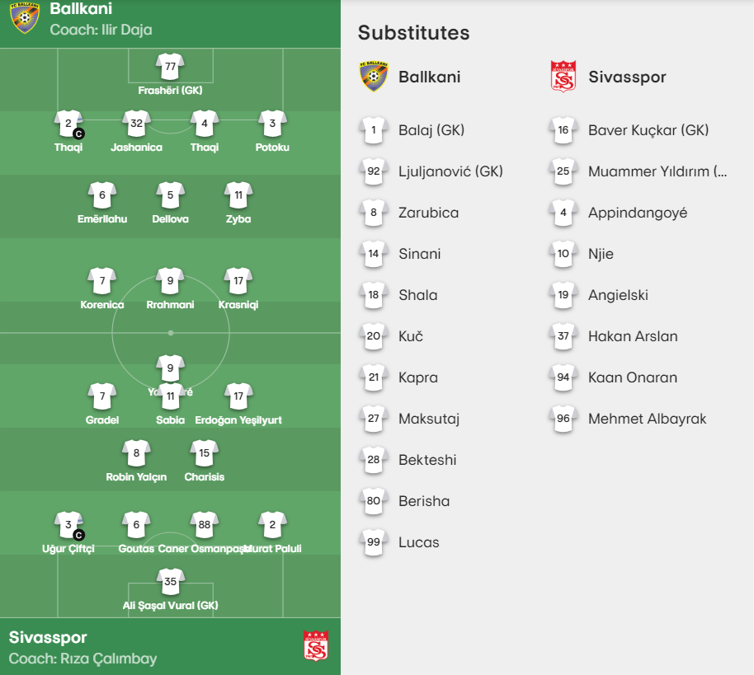The height and width of the screenshot is (675, 754).
Task: Click Sivasspor logo in Substitutes panel
Action: (563, 77)
